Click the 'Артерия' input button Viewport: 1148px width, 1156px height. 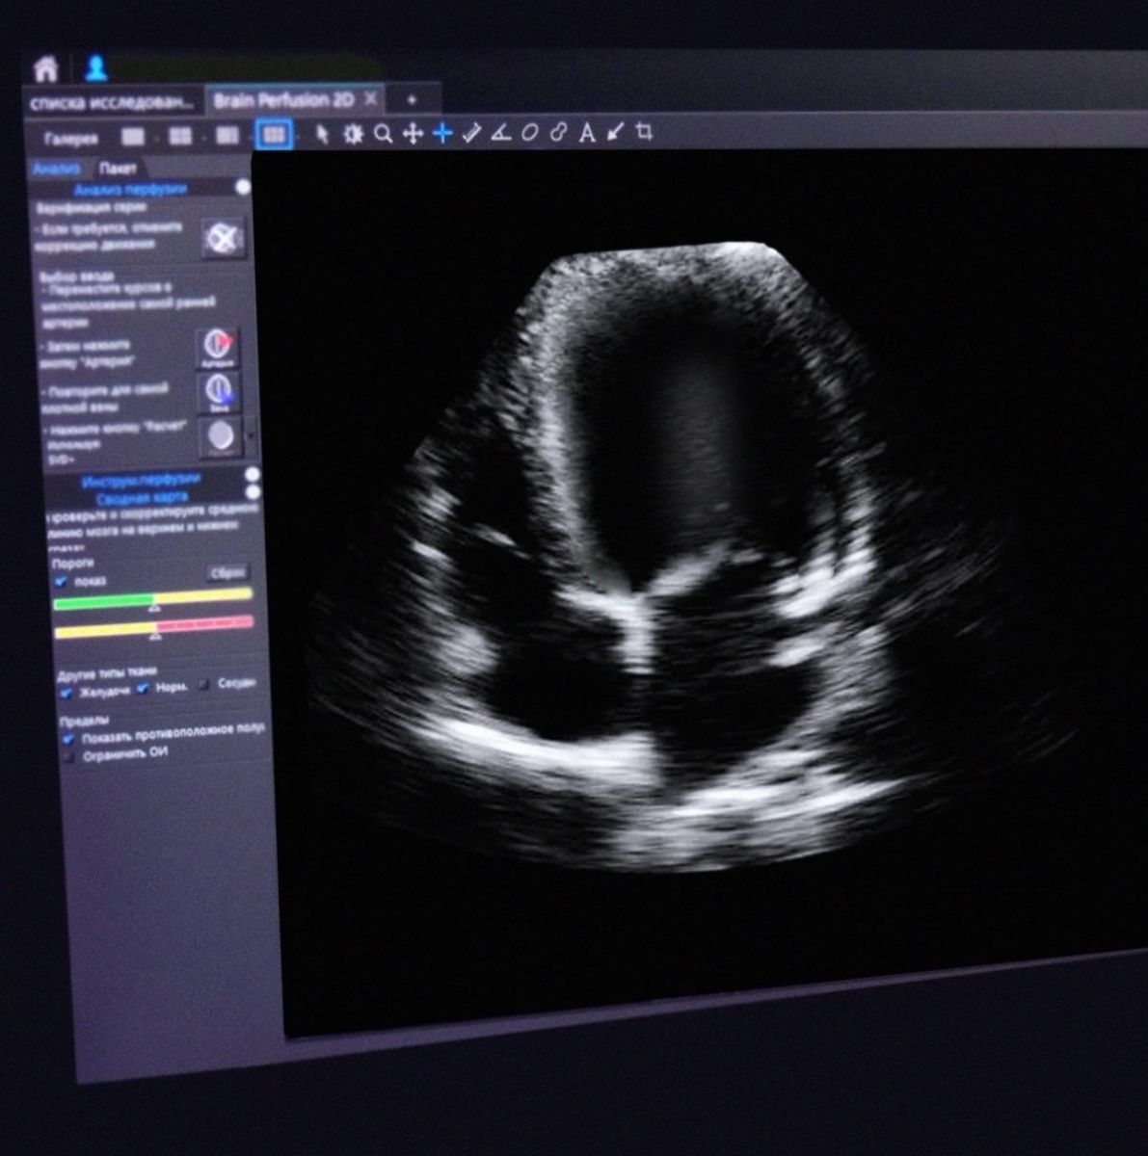coord(218,348)
